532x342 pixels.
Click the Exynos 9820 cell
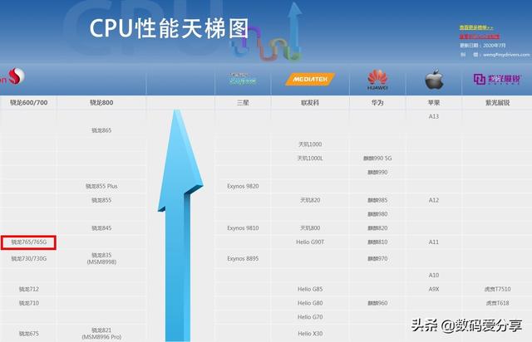click(243, 186)
